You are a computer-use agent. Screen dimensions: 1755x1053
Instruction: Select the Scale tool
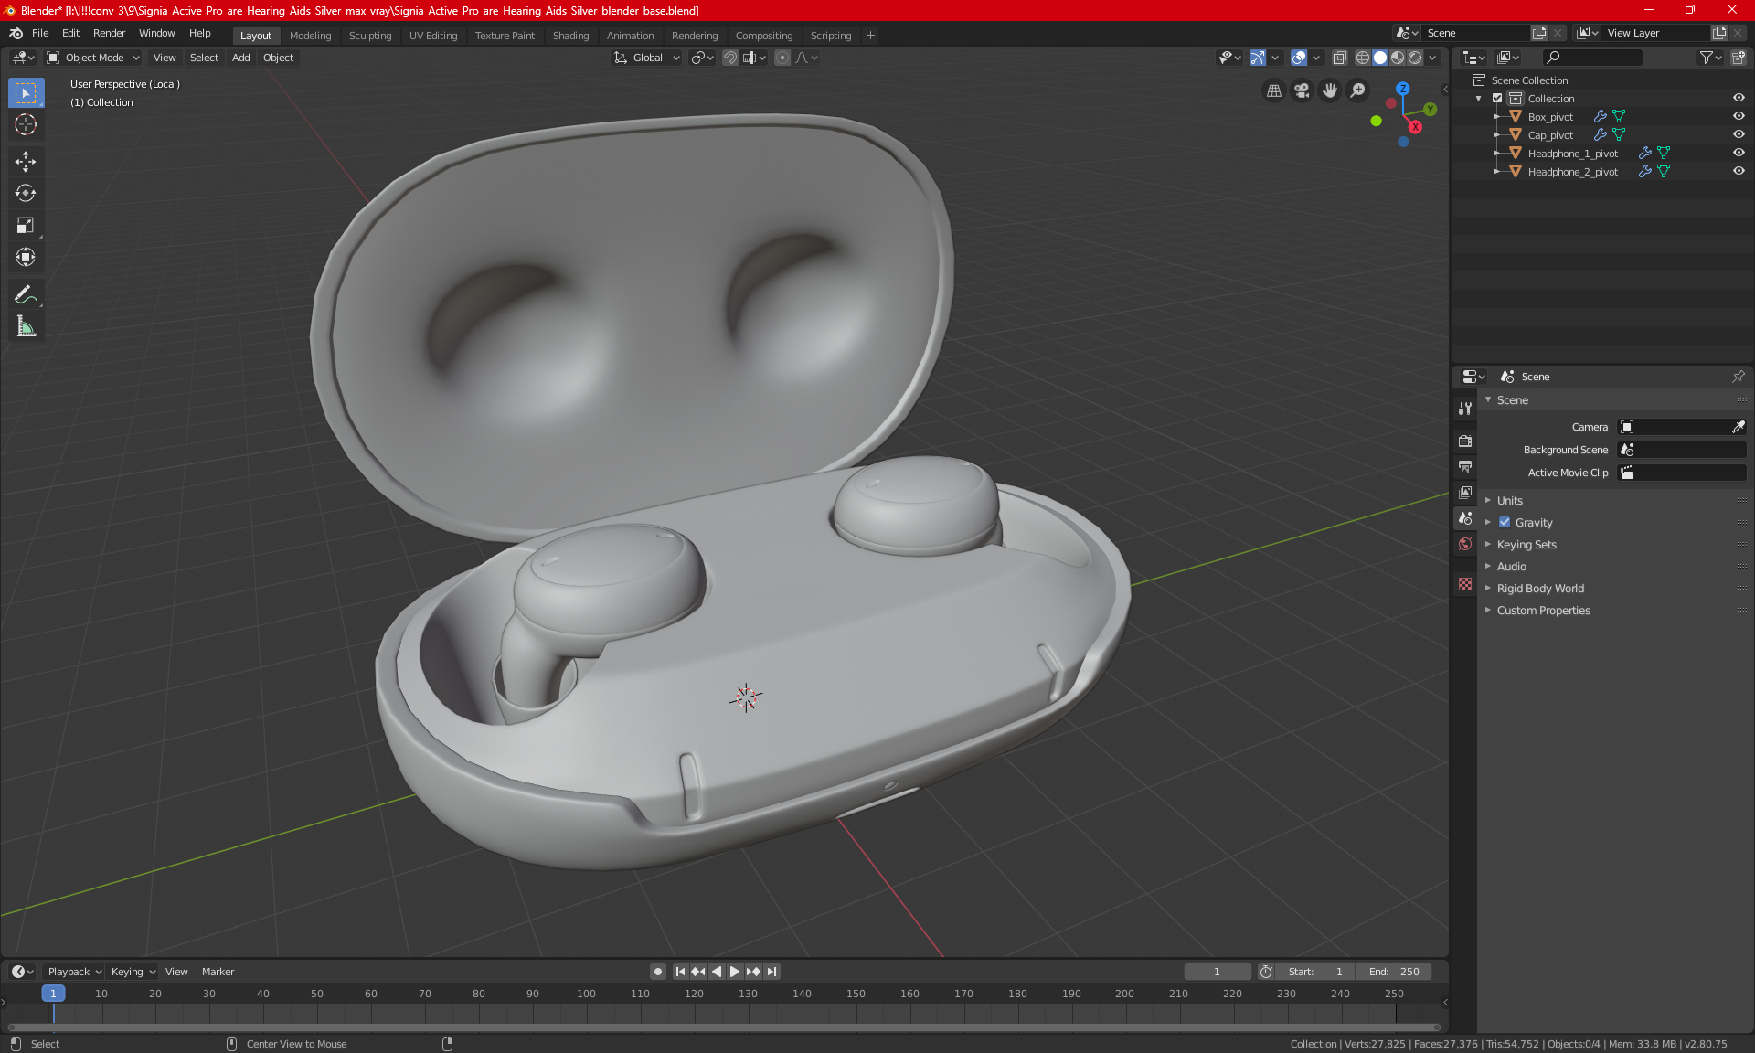point(26,226)
